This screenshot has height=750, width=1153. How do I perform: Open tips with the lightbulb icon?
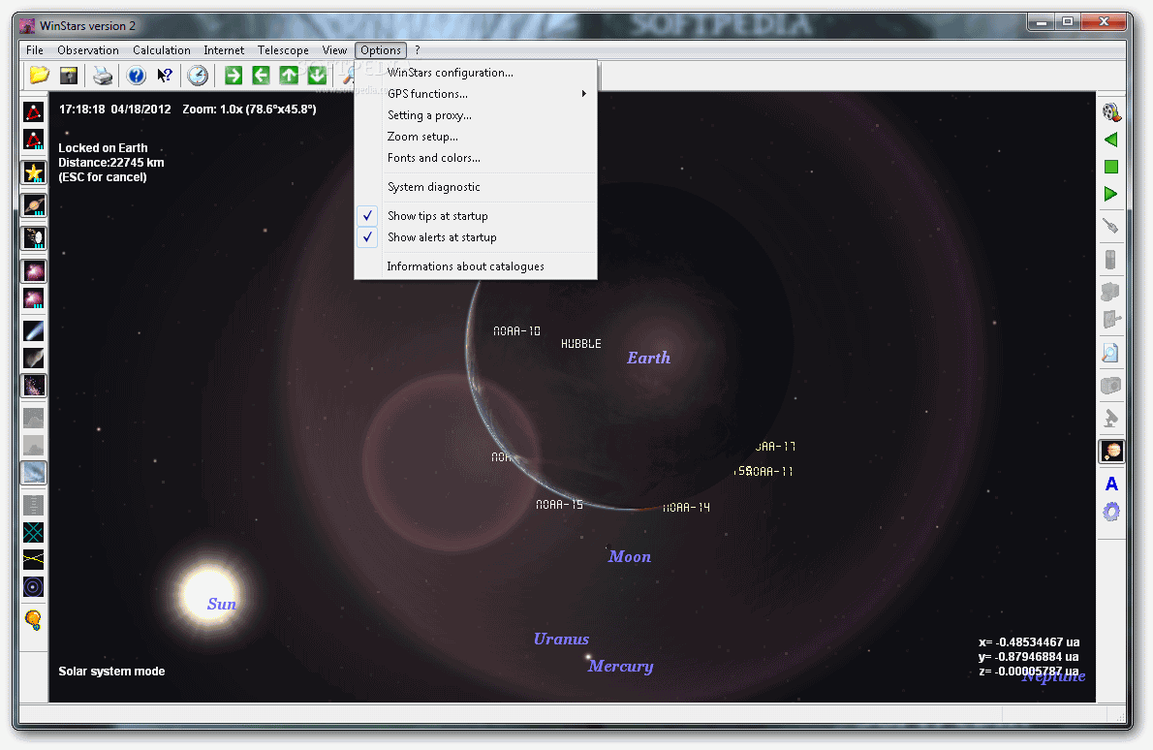34,620
